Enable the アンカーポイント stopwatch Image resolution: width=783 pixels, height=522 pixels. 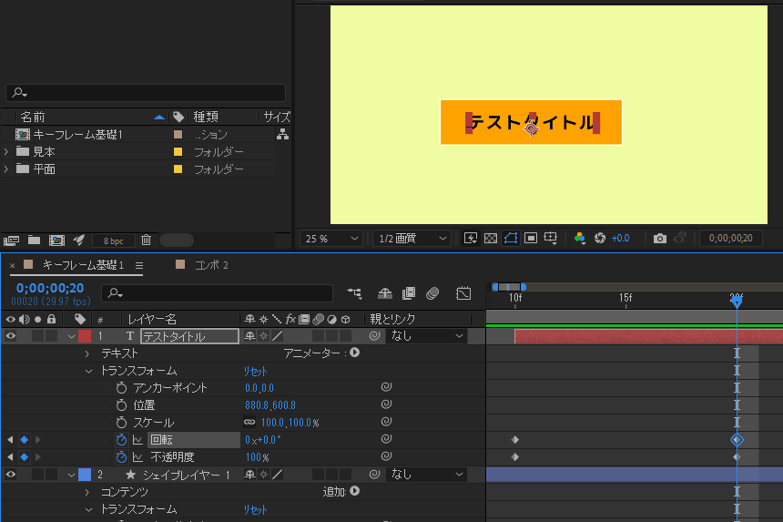pos(121,388)
